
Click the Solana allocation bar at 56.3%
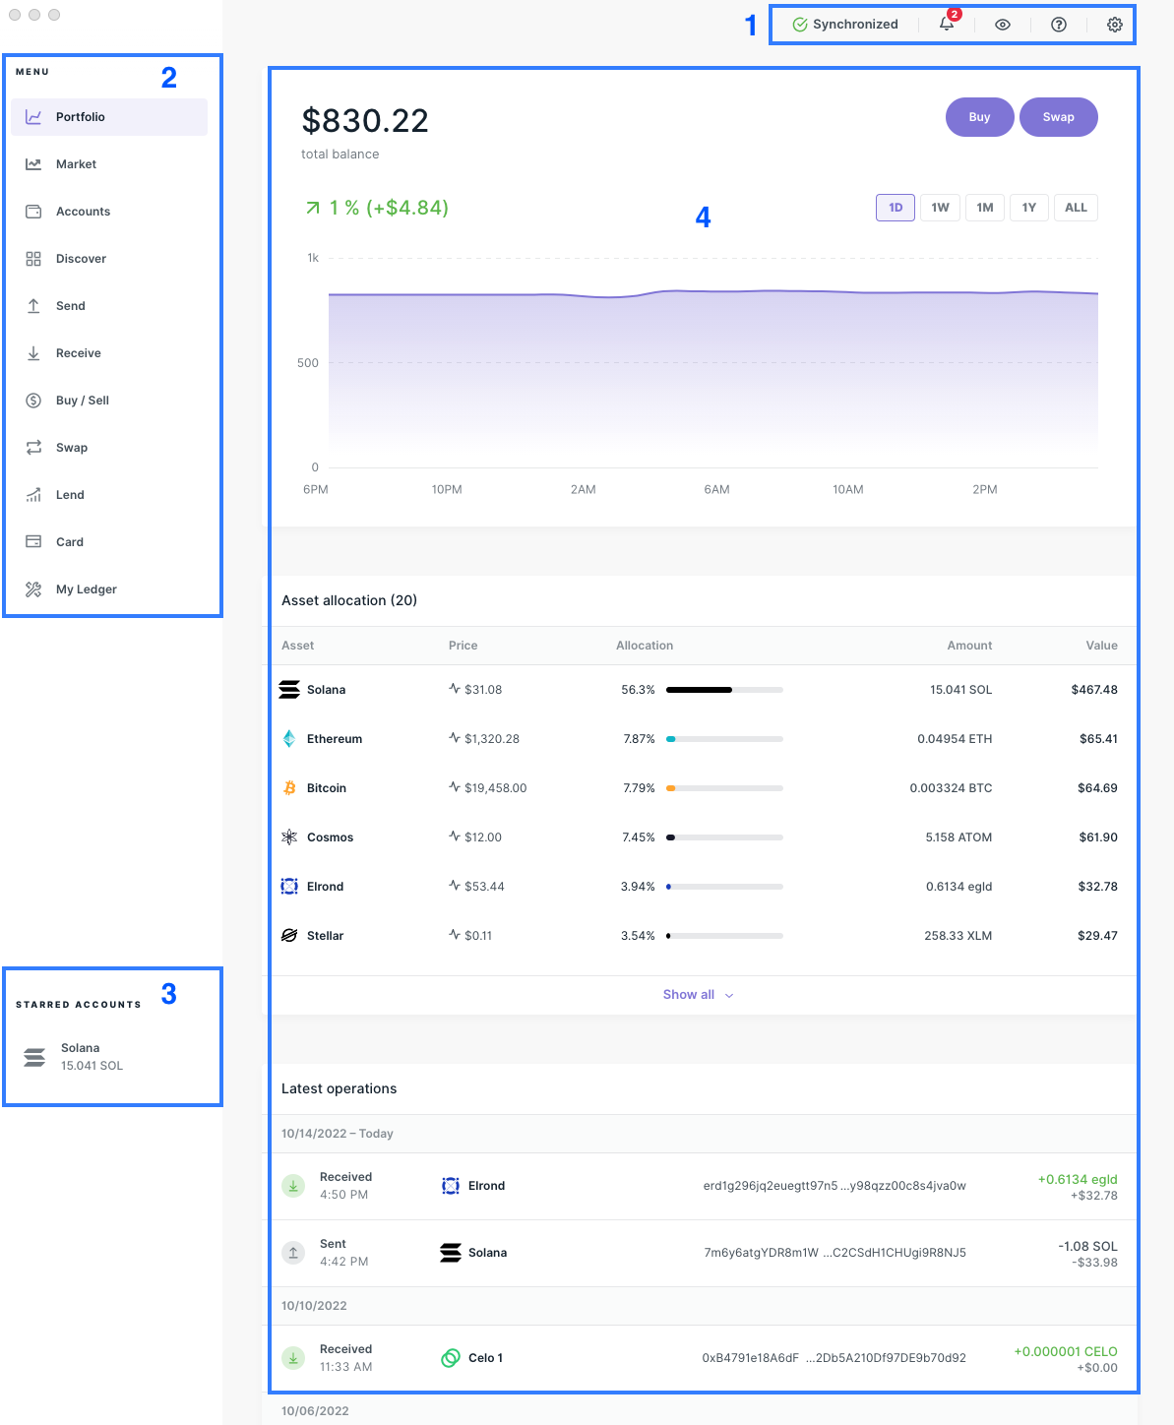click(x=724, y=690)
